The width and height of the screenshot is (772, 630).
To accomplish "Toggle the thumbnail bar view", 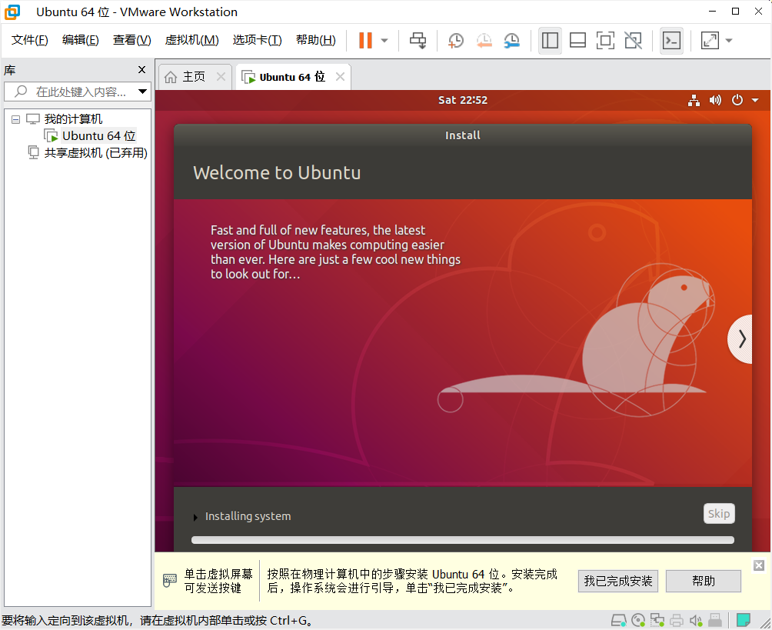I will [577, 41].
